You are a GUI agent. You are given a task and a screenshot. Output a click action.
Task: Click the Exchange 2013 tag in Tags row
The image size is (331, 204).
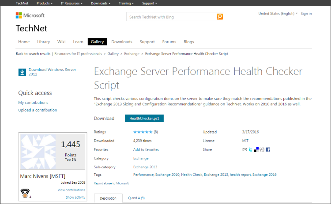coord(216,174)
